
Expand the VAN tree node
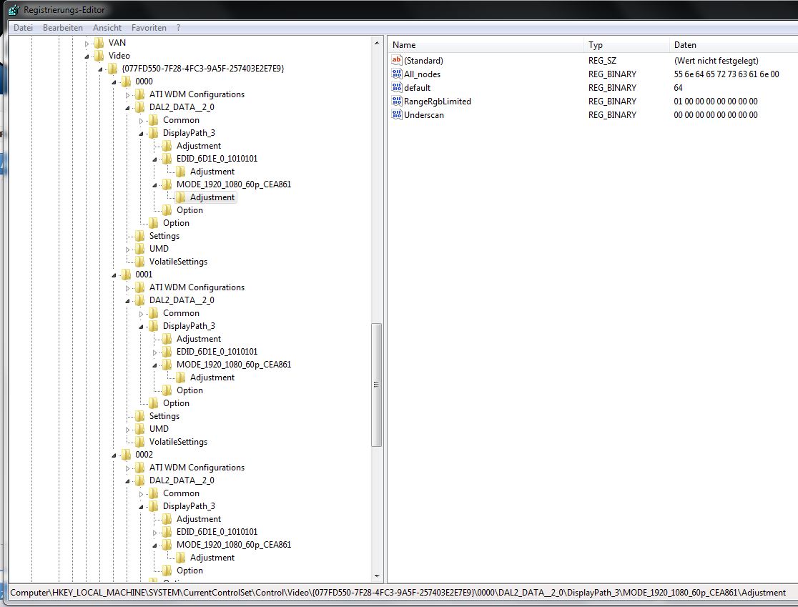point(87,44)
